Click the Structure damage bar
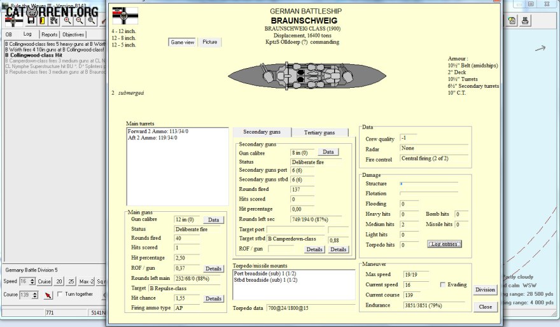This screenshot has height=327, width=560. click(x=429, y=183)
